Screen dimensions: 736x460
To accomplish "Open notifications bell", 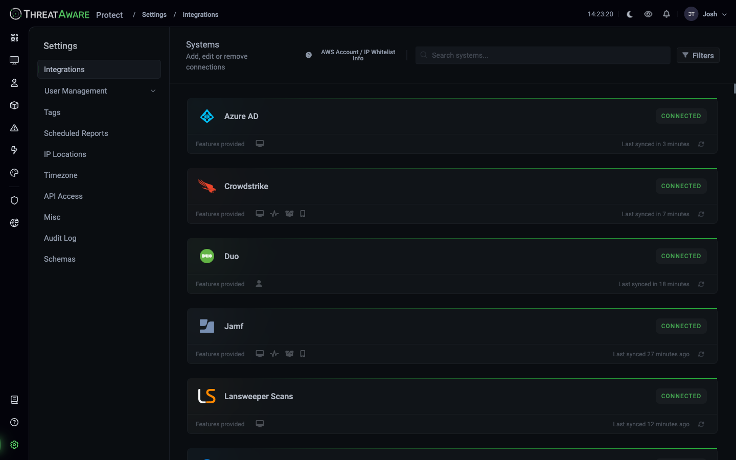I will [666, 14].
